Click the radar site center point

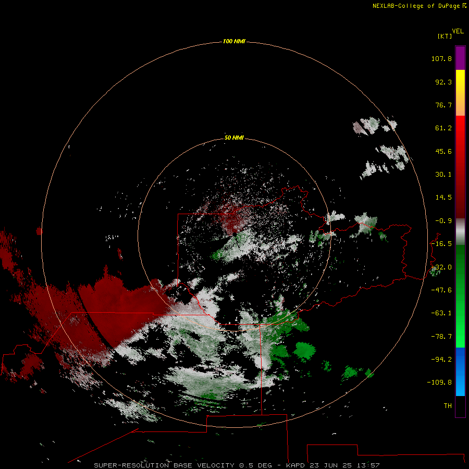(x=235, y=233)
